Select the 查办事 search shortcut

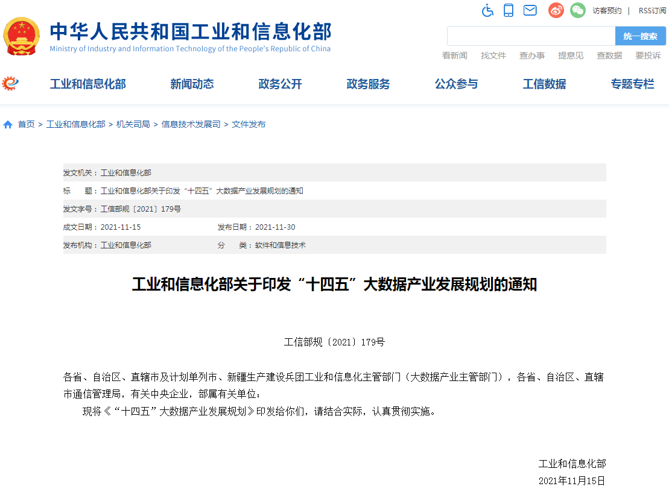[532, 55]
